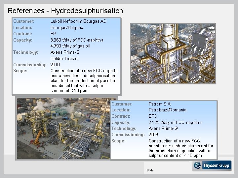
Task: Click the EPC contract value
Action: pyautogui.click(x=153, y=116)
